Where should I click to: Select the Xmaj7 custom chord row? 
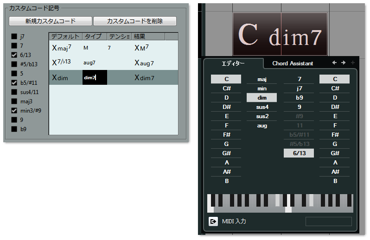(x=114, y=48)
